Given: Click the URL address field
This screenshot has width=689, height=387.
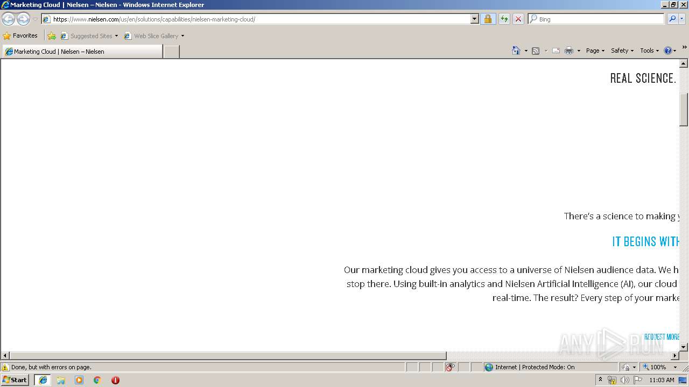Looking at the screenshot, I should pyautogui.click(x=261, y=19).
